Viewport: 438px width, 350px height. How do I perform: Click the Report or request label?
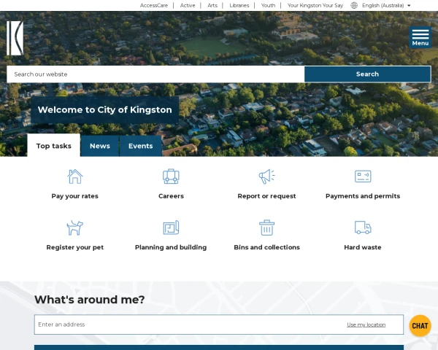(266, 196)
